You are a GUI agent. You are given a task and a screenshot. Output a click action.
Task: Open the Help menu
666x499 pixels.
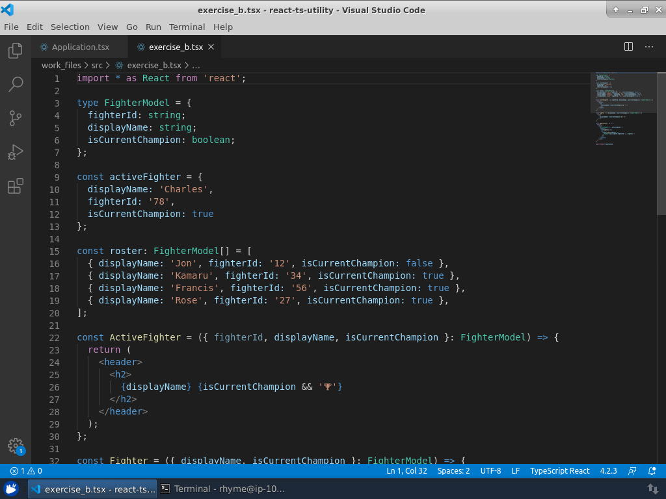[223, 27]
